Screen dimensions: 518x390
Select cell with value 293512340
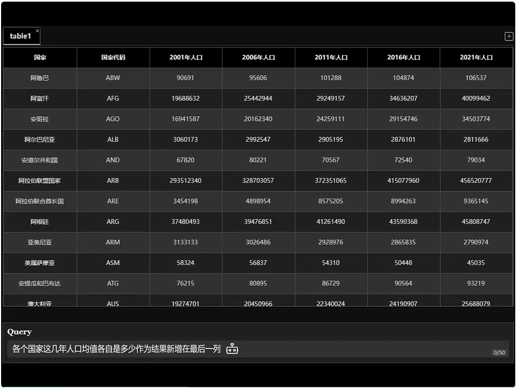(x=186, y=181)
